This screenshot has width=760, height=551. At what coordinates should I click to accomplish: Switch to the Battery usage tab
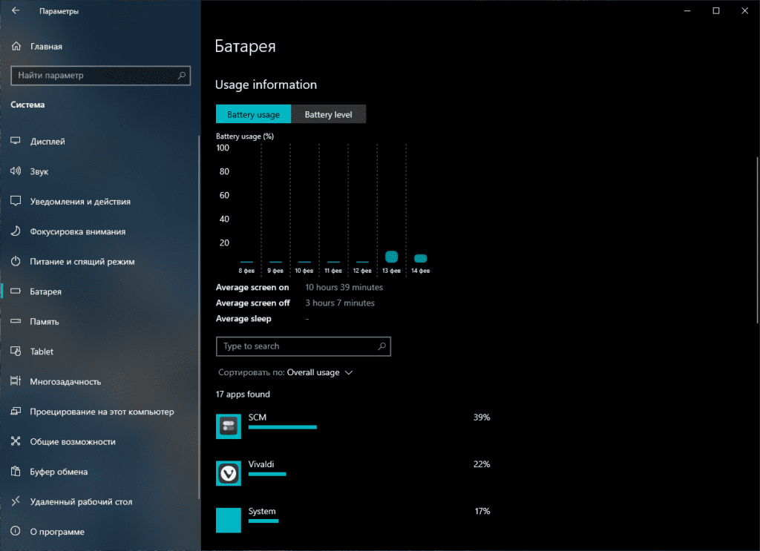[x=254, y=114]
